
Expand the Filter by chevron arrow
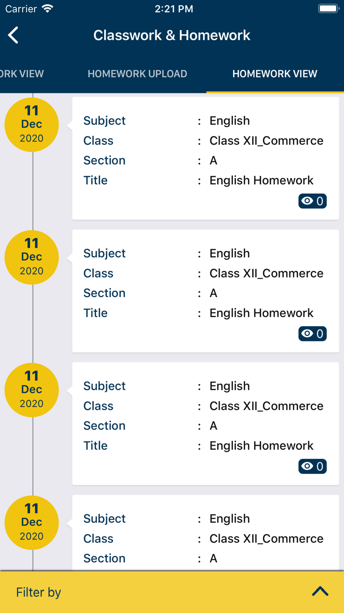coord(320,591)
